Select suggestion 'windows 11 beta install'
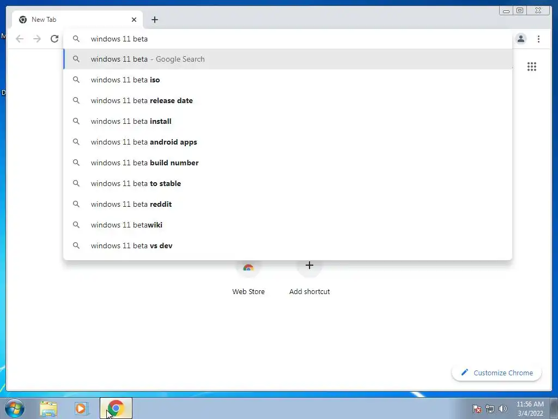558x419 pixels. pos(288,121)
